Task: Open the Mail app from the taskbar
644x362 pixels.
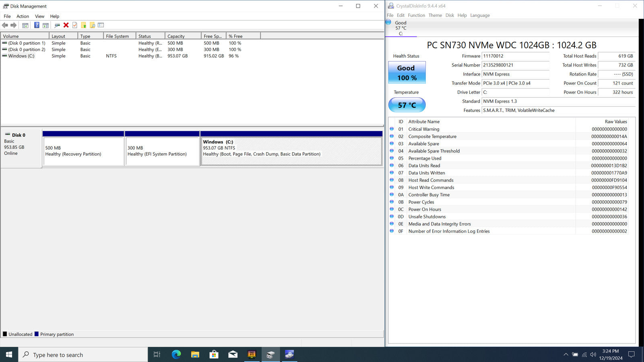Action: click(x=233, y=354)
